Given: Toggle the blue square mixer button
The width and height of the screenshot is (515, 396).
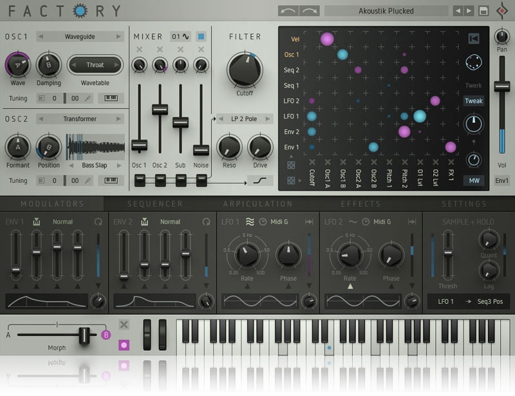Looking at the screenshot, I should 201,37.
